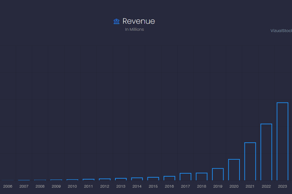Select the 2019 revenue bar

[217, 174]
